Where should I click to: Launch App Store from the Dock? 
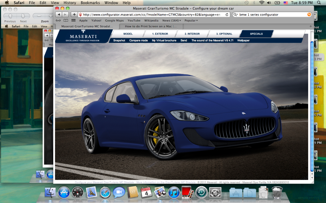(x=64, y=192)
